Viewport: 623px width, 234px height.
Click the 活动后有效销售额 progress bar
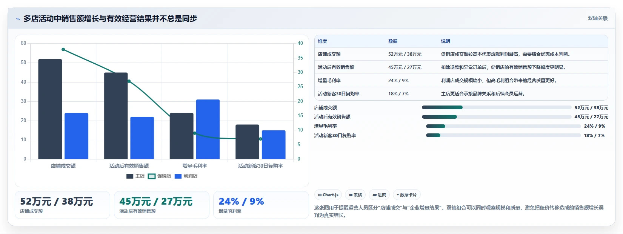[497, 117]
